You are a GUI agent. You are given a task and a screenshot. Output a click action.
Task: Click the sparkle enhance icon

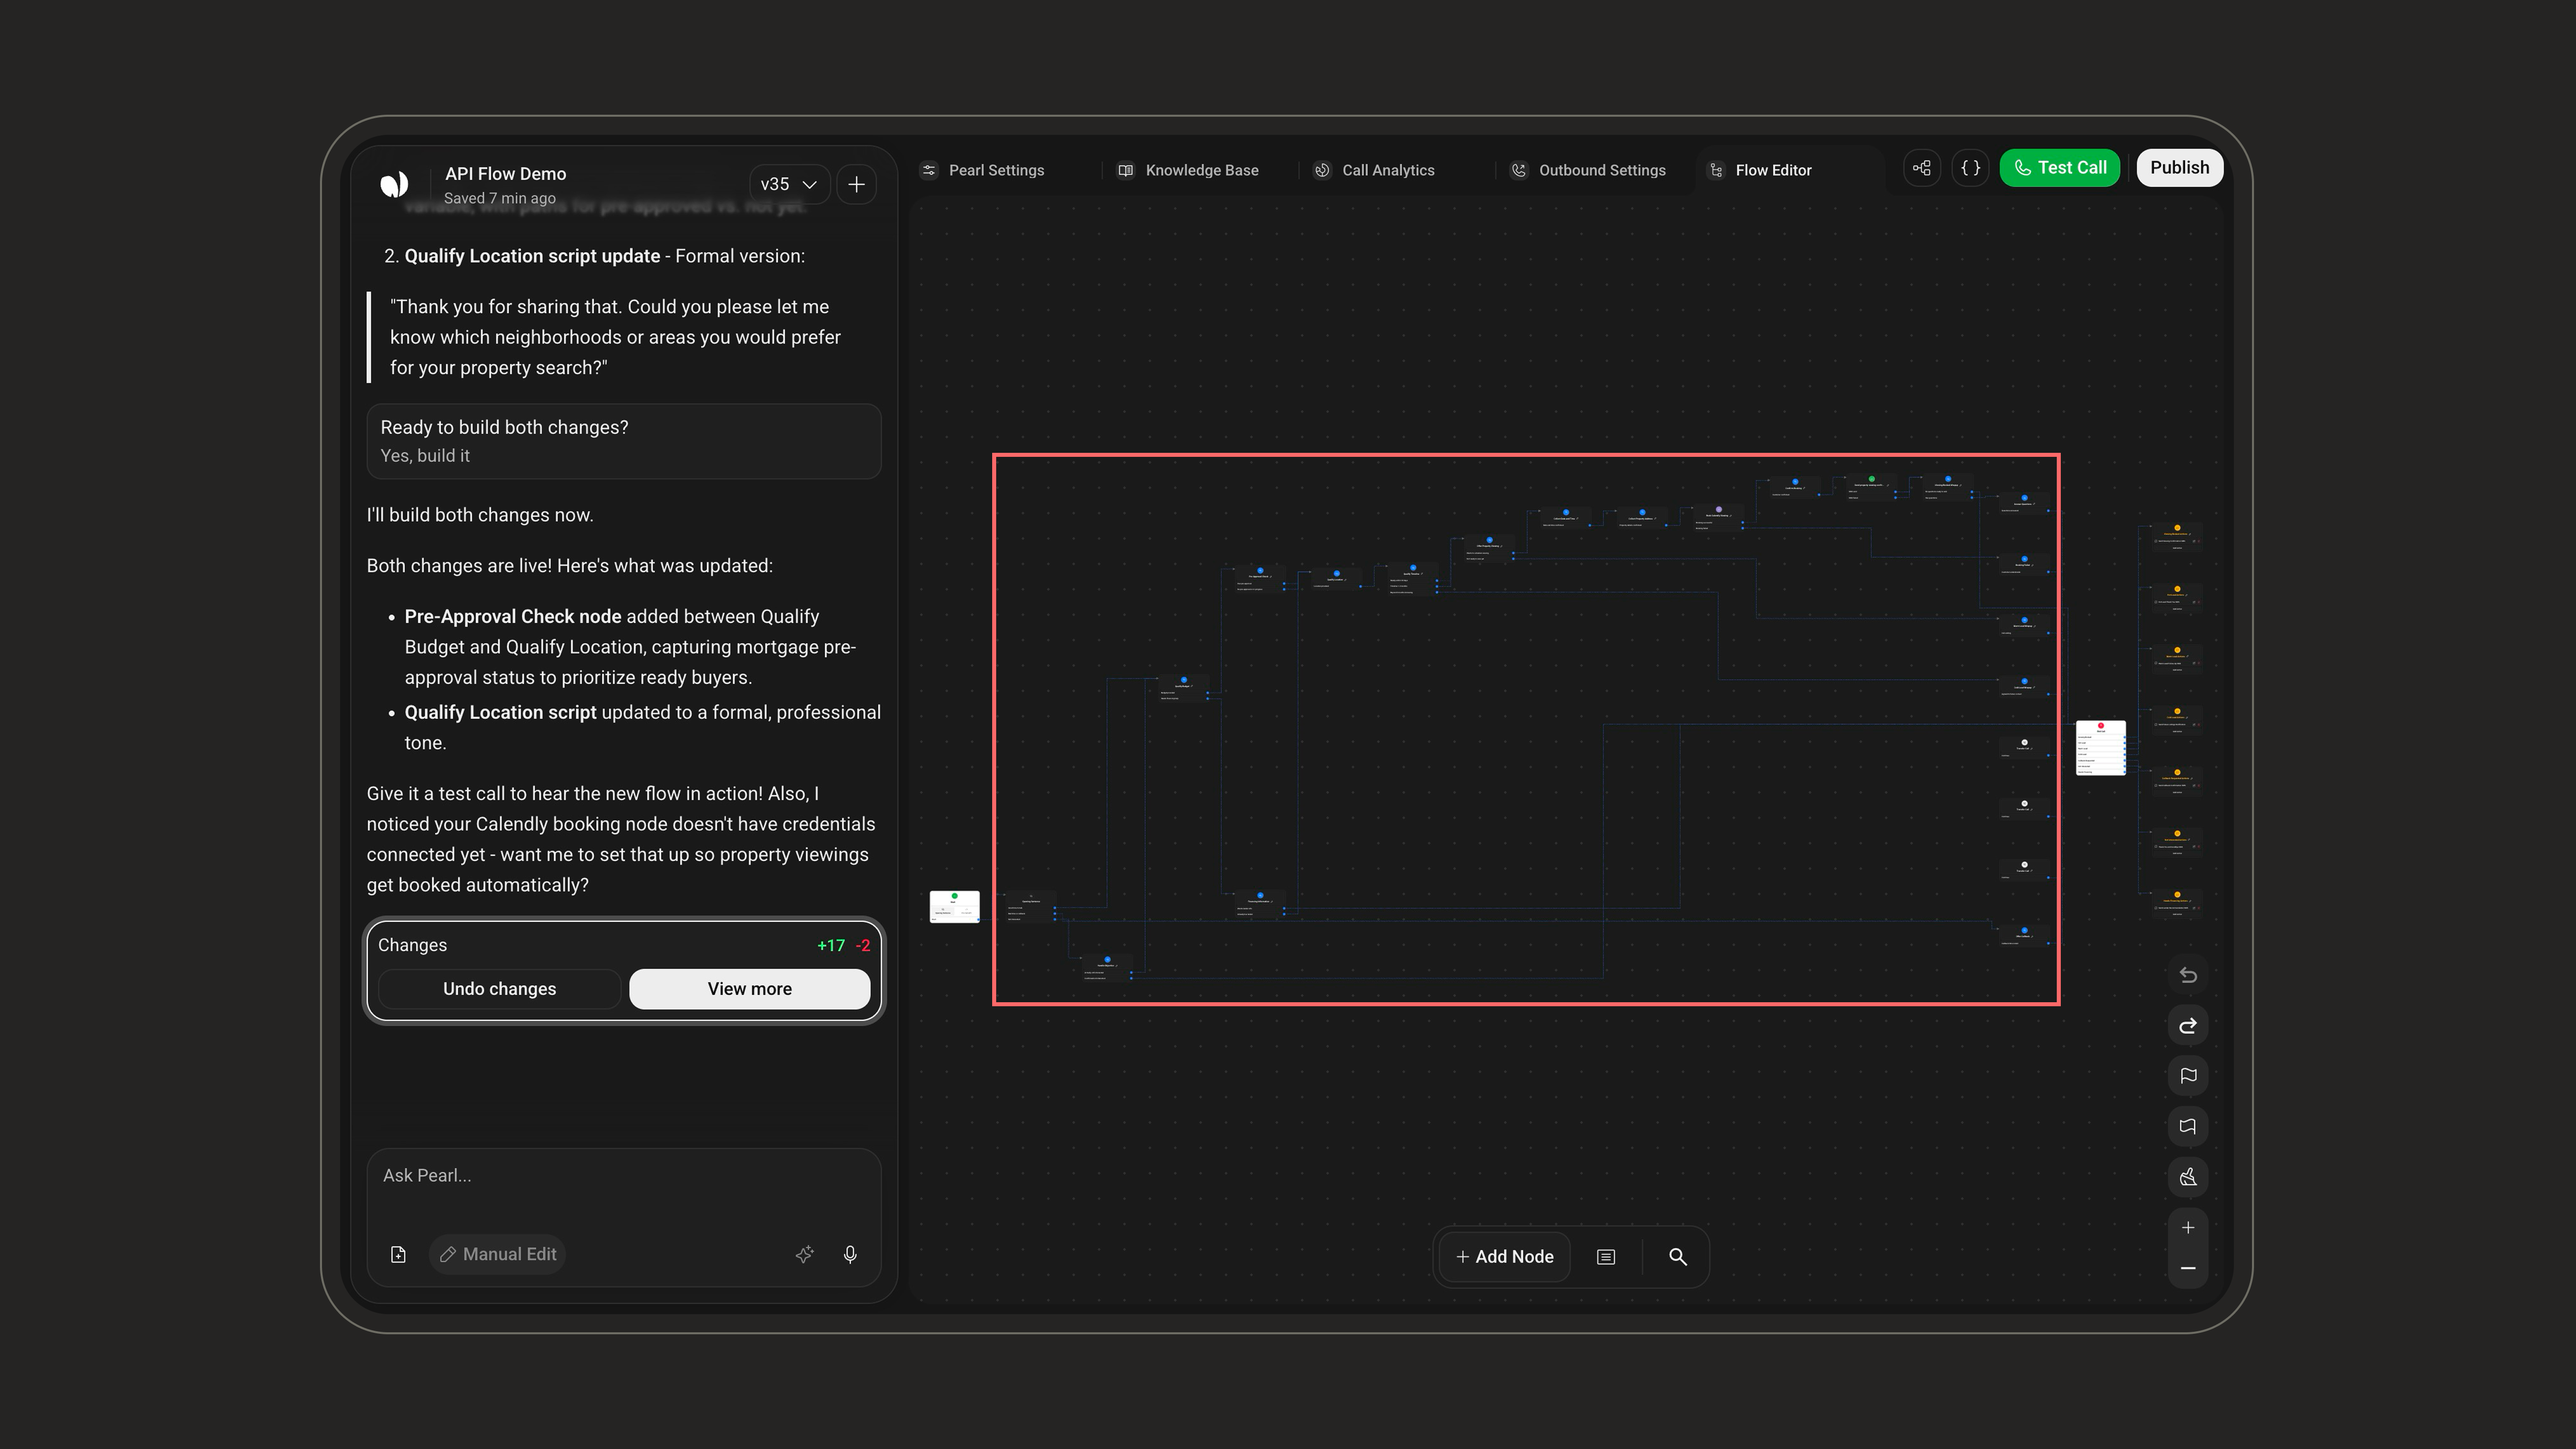[804, 1254]
